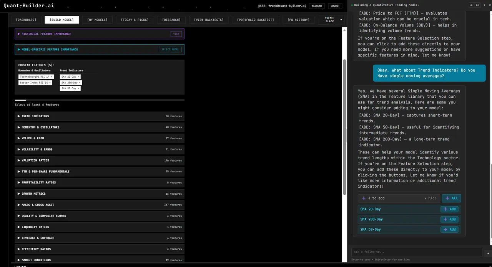Remove the Technology100 RSI 14 feature chip

pyautogui.click(x=52, y=77)
